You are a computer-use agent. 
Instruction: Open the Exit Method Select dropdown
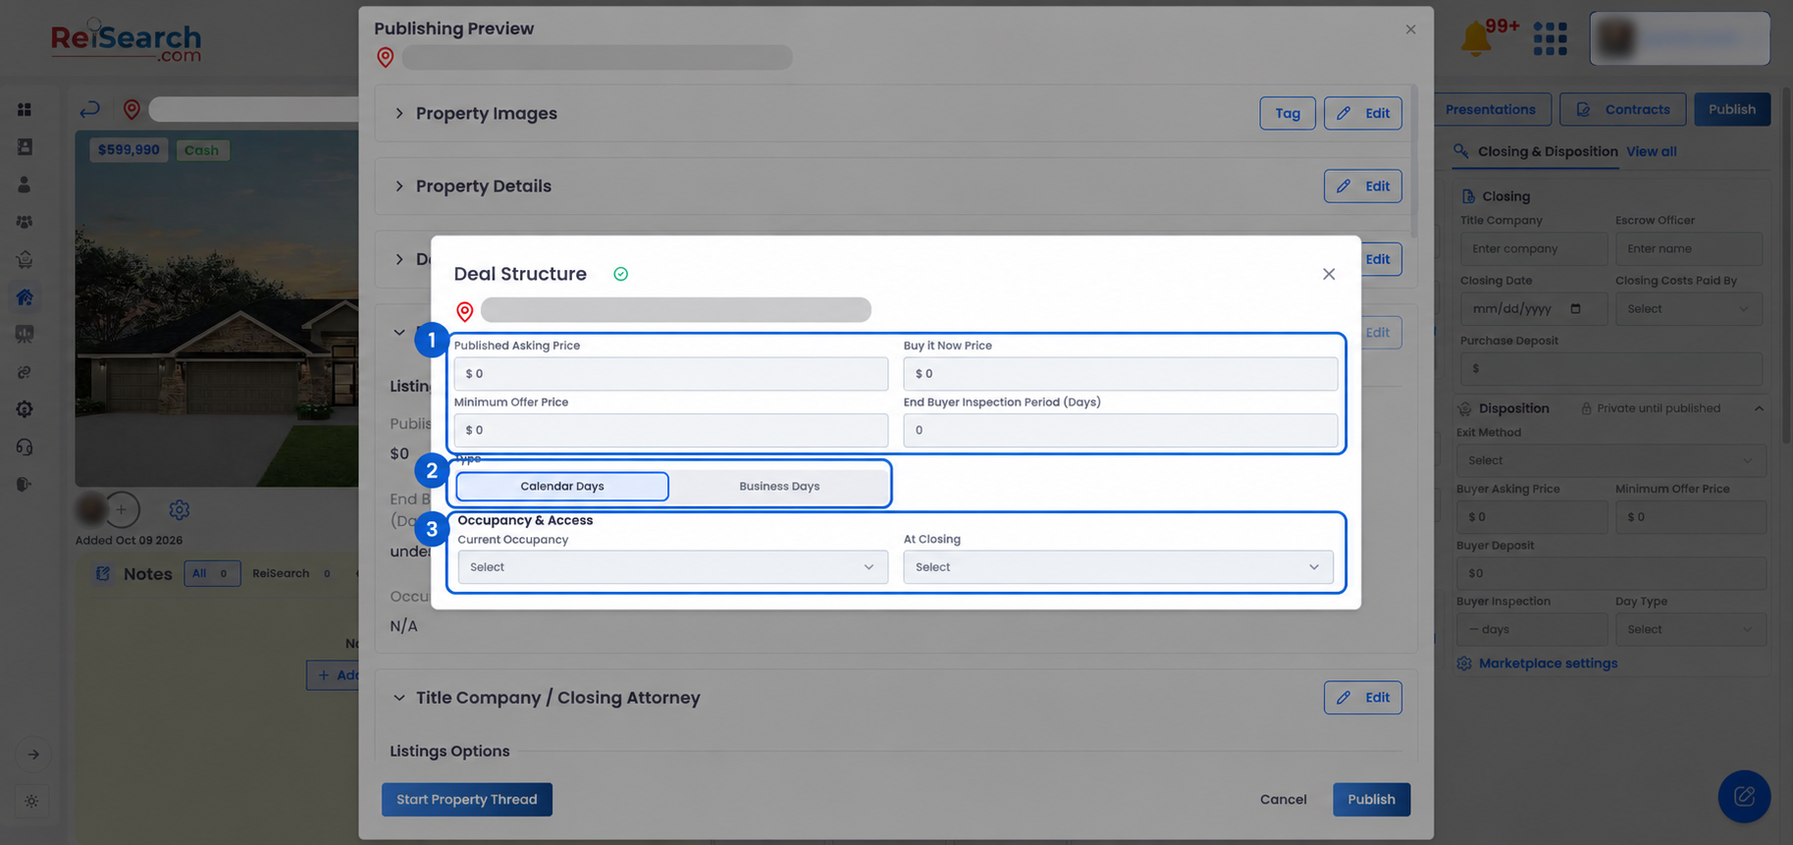click(1611, 460)
